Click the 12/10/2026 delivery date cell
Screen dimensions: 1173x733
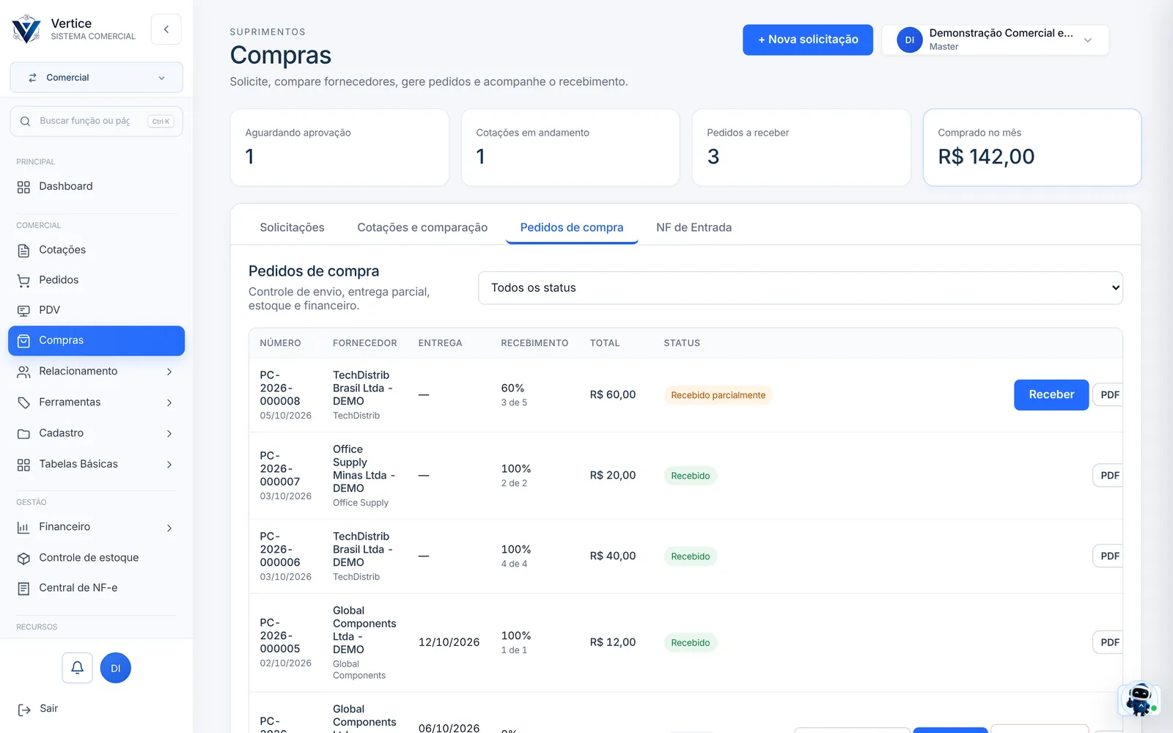tap(449, 643)
